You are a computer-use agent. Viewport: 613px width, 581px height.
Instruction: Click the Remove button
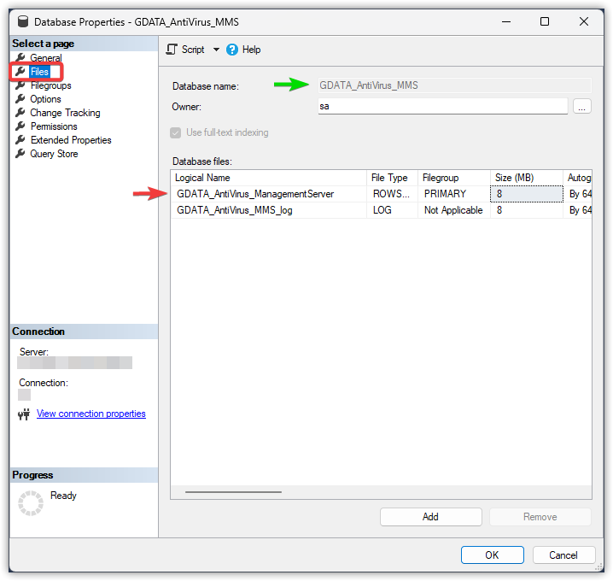[540, 517]
